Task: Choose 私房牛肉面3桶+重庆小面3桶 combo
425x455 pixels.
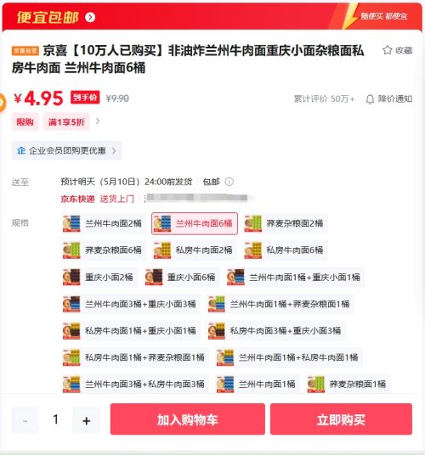Action: pyautogui.click(x=276, y=331)
